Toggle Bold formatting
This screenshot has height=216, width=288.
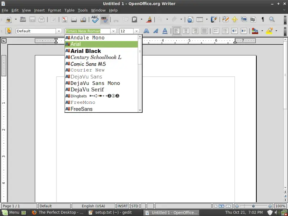point(147,31)
